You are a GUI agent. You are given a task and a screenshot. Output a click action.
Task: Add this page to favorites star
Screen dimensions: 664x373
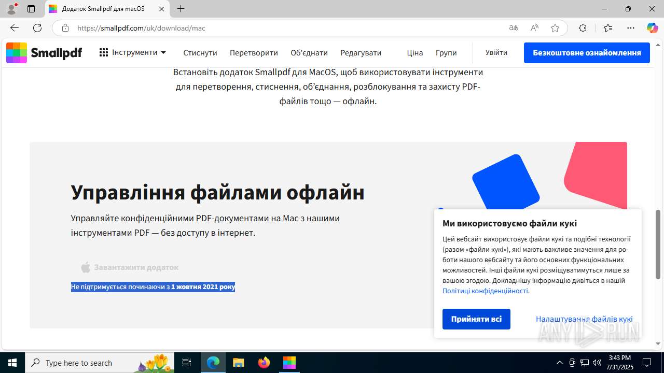tap(555, 28)
